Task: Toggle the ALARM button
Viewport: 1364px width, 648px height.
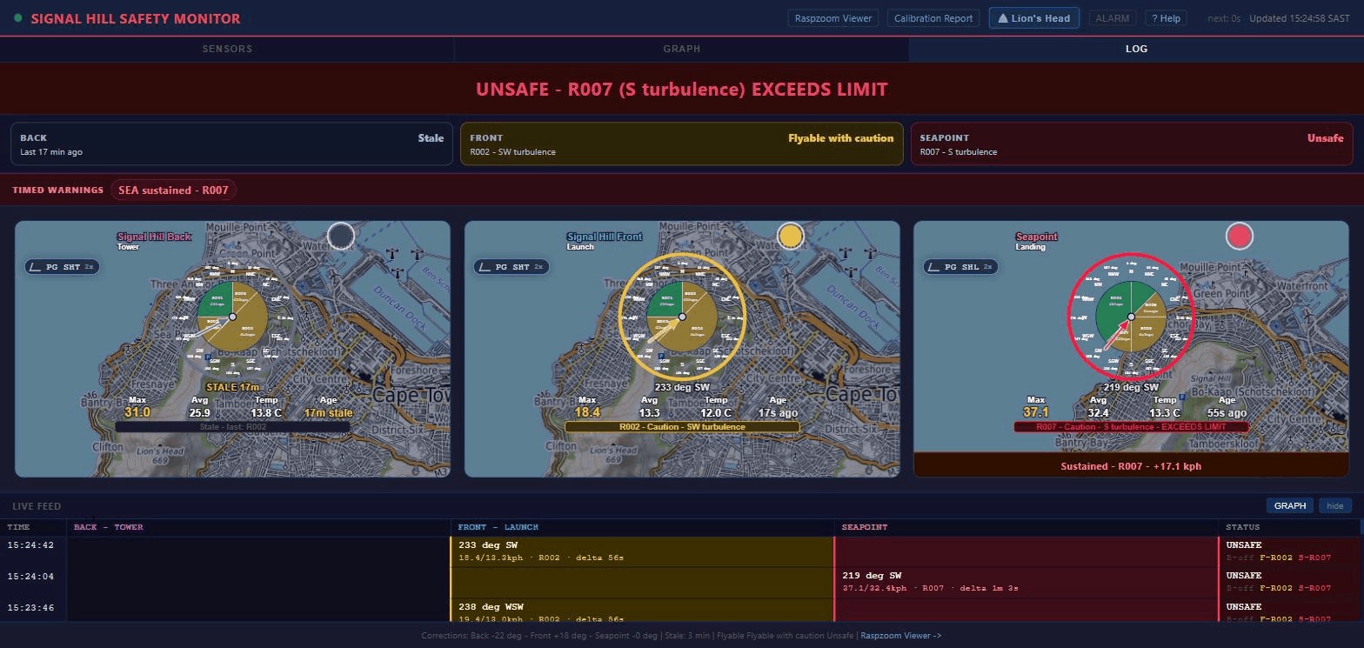Action: pyautogui.click(x=1112, y=18)
